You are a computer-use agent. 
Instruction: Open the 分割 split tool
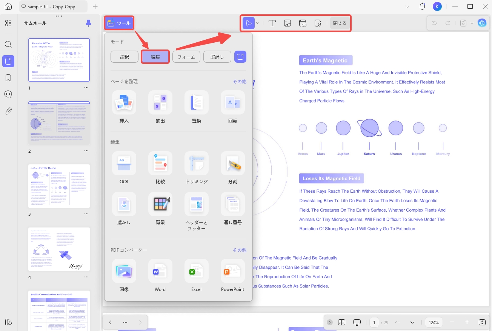(x=233, y=163)
